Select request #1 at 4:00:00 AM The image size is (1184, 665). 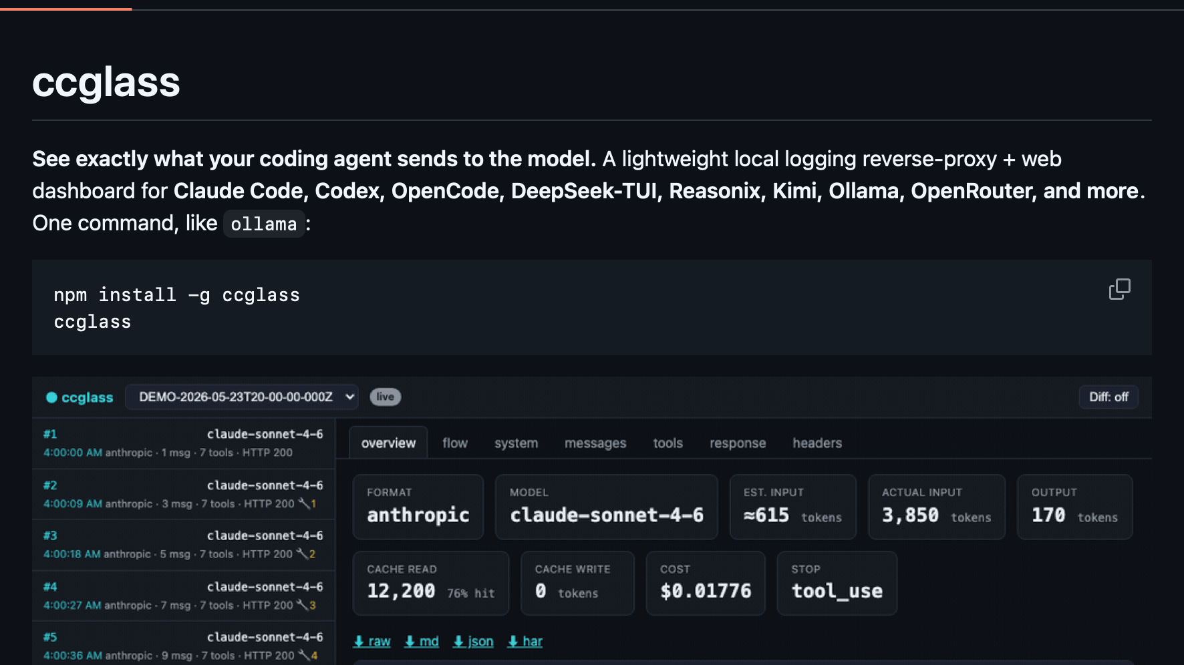(183, 443)
